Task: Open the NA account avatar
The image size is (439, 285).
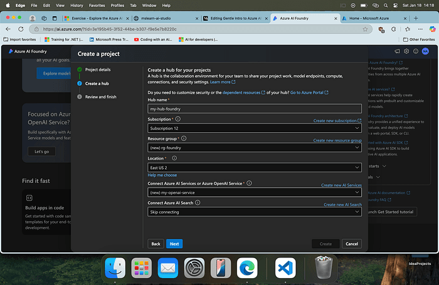Action: click(425, 51)
